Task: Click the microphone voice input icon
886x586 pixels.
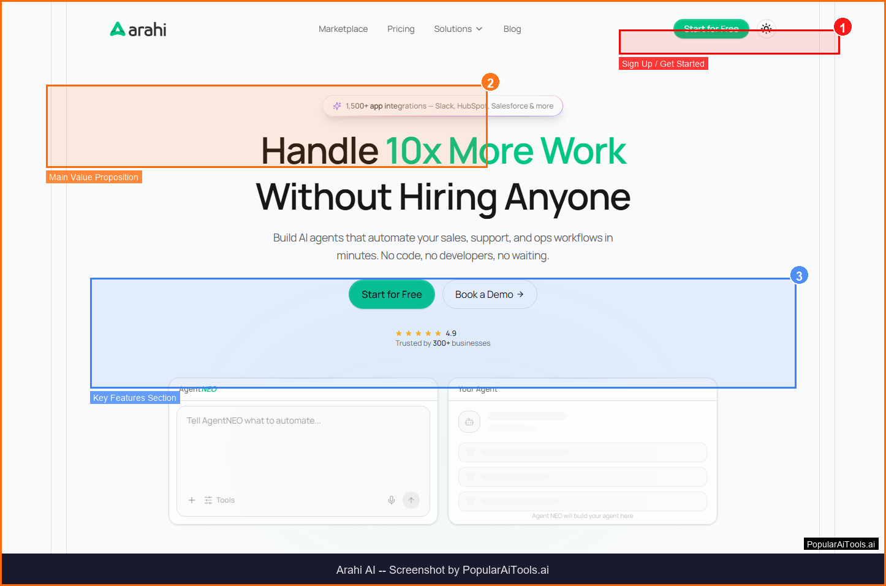Action: click(392, 500)
